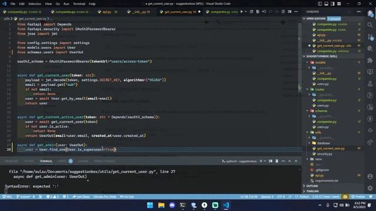Split the terminal panel
Screen dimensions: 376x211
pyautogui.click(x=270, y=161)
